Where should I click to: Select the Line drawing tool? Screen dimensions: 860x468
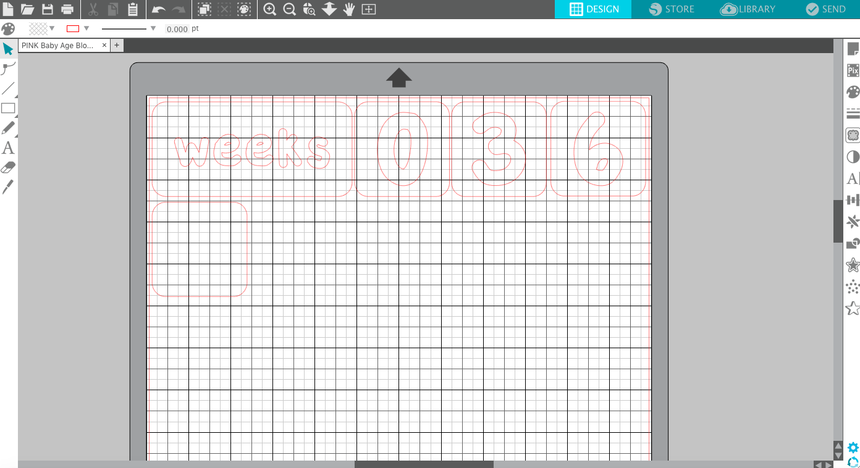click(x=8, y=88)
